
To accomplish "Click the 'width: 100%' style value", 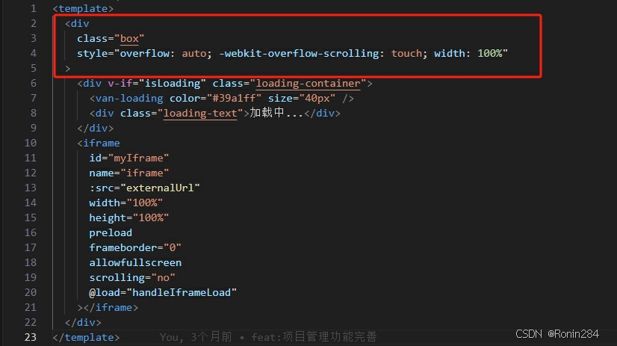I will tap(468, 53).
